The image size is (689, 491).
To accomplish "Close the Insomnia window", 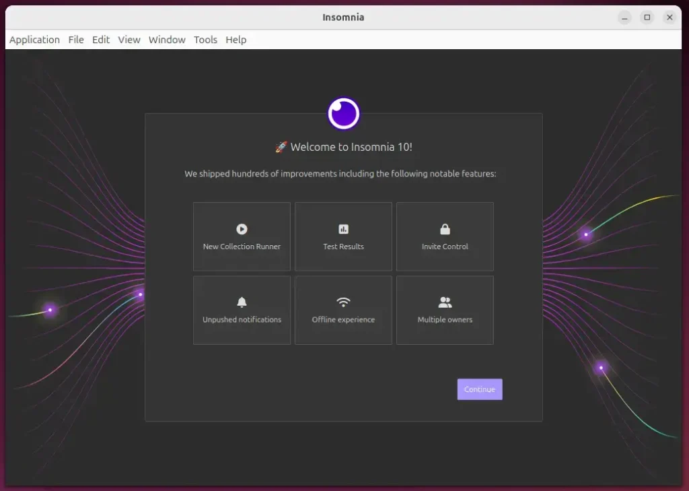I will 669,18.
